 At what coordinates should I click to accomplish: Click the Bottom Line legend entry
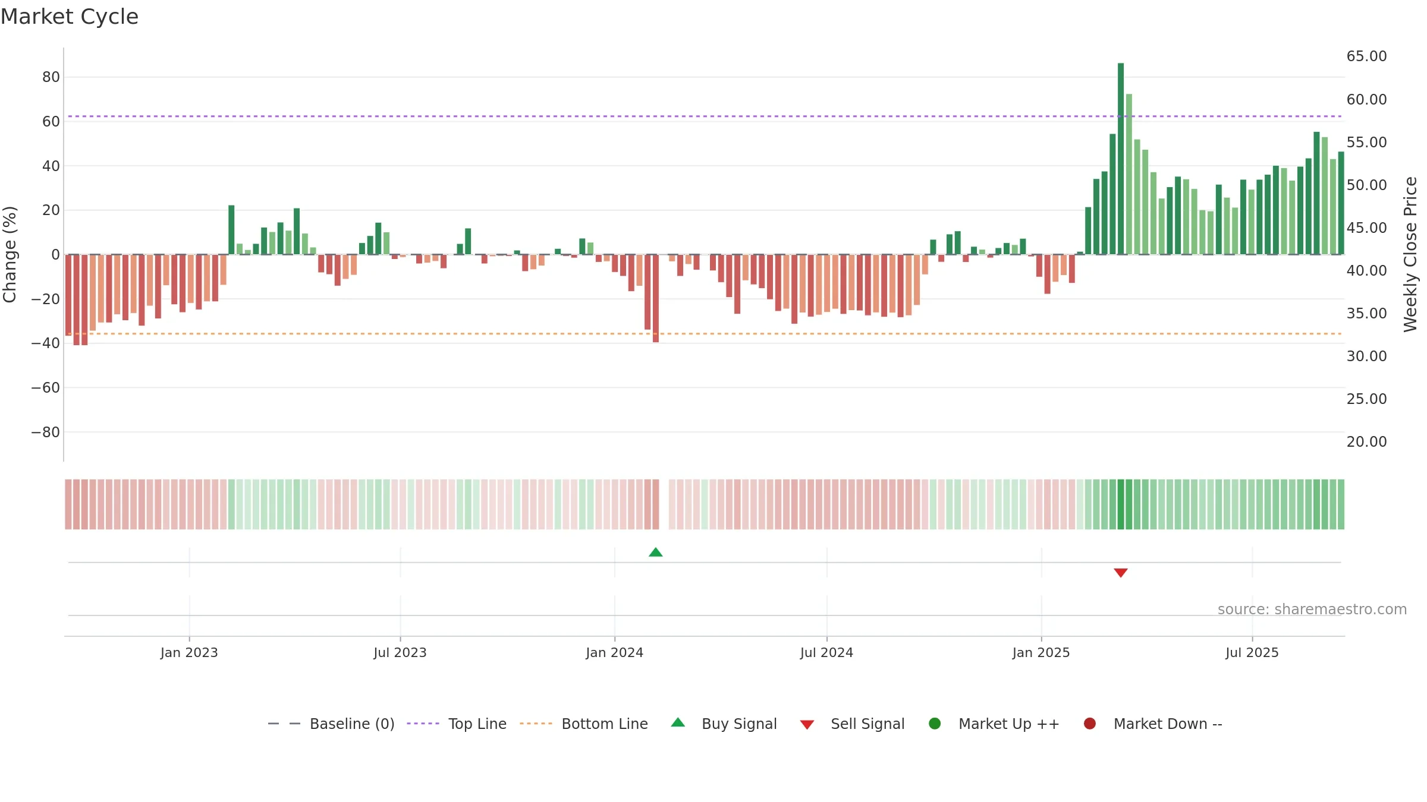pyautogui.click(x=584, y=724)
